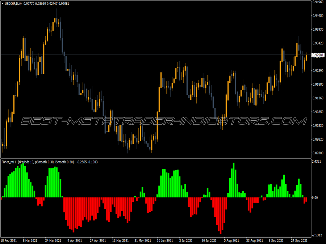Image resolution: width=326 pixels, height=244 pixels.
Task: Select the Fisher_m11 indicator label
Action: [x=9, y=162]
